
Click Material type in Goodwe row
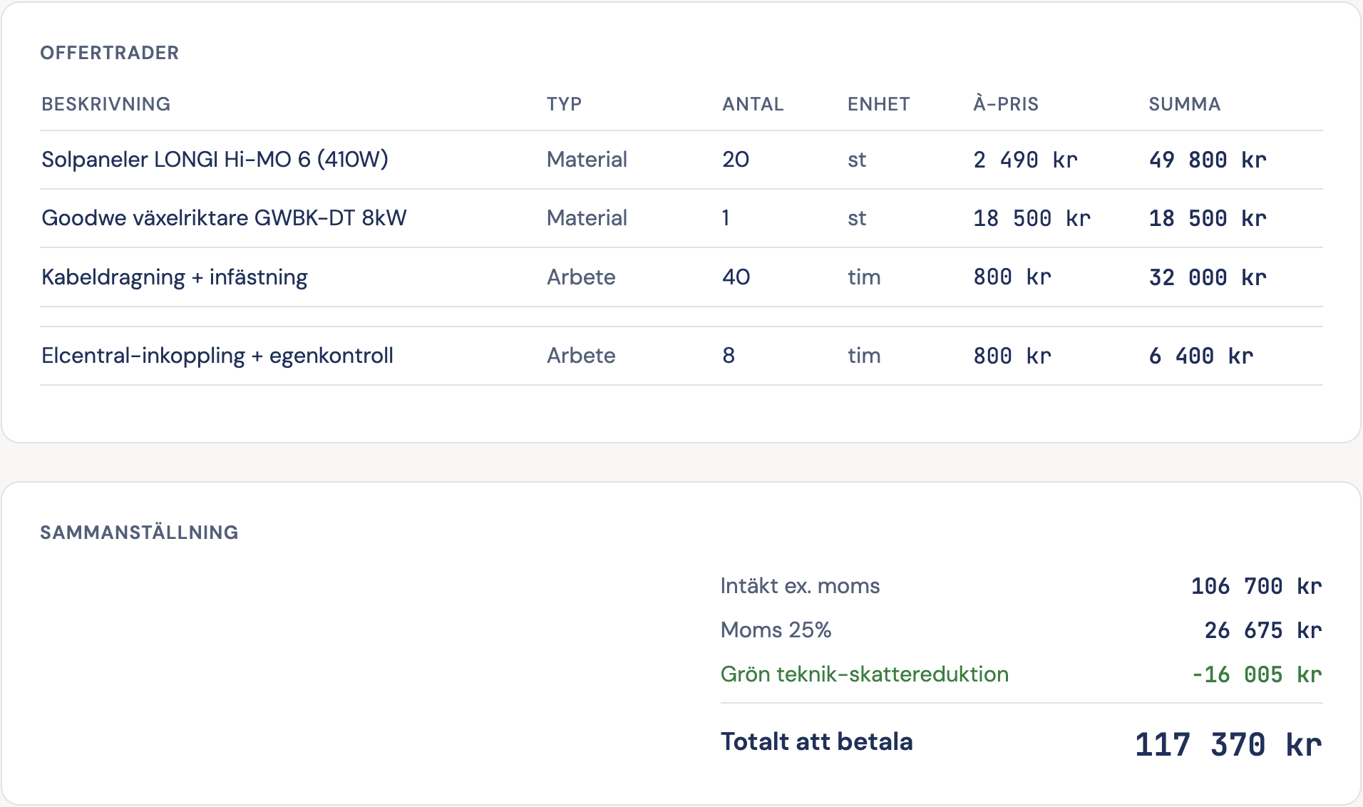587,217
